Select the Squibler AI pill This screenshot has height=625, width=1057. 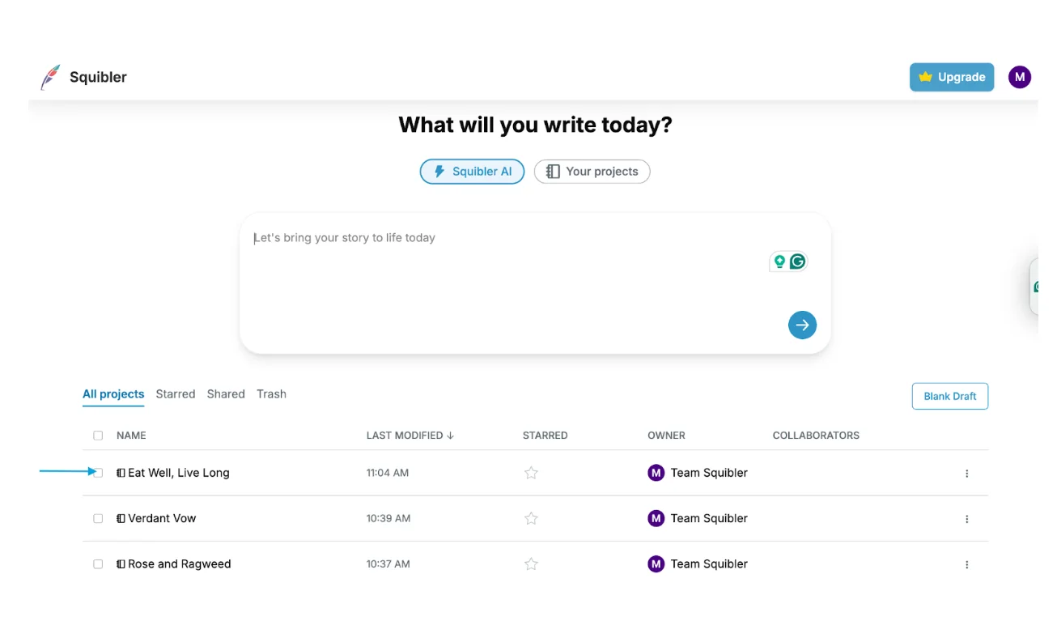(x=472, y=172)
